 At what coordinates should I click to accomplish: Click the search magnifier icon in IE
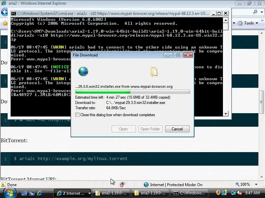coord(255,12)
